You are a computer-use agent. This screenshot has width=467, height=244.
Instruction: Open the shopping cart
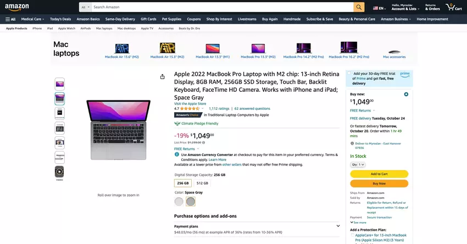click(454, 7)
